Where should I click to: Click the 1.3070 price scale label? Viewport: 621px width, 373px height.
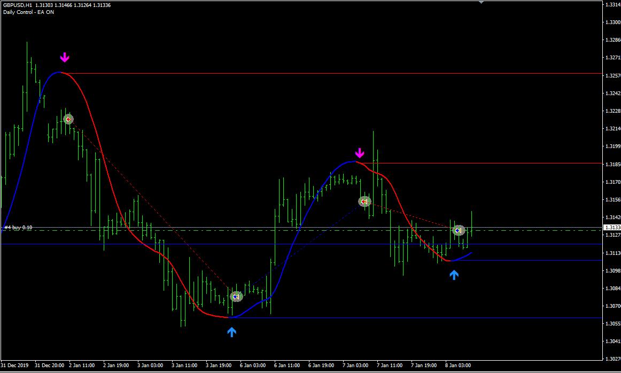point(612,306)
